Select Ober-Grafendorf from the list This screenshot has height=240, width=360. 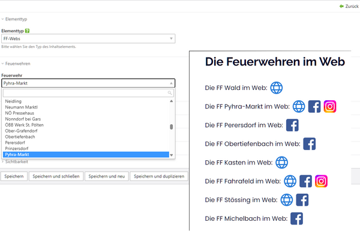[24, 131]
